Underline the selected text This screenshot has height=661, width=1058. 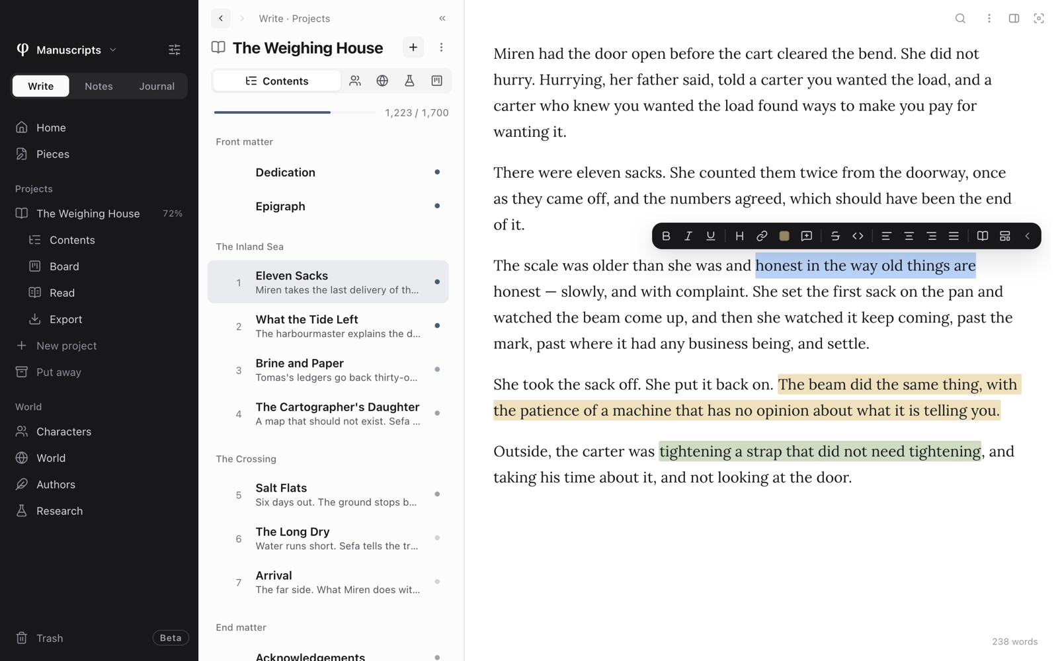click(711, 236)
